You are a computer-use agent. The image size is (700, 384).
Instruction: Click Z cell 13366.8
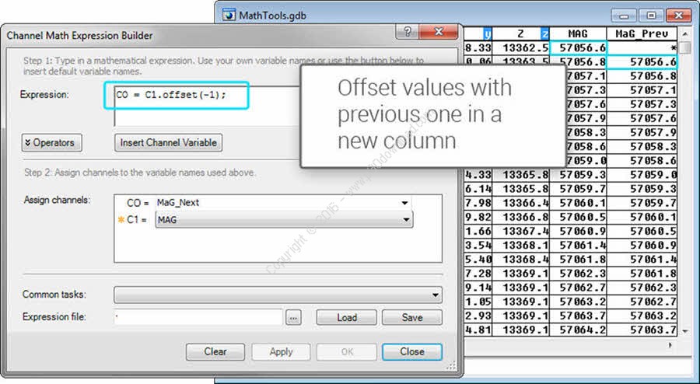(520, 217)
